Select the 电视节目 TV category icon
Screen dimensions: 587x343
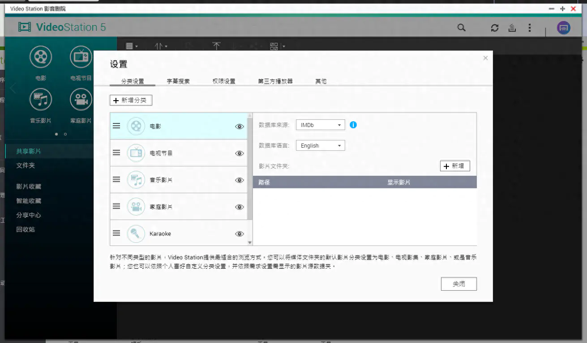(x=136, y=153)
